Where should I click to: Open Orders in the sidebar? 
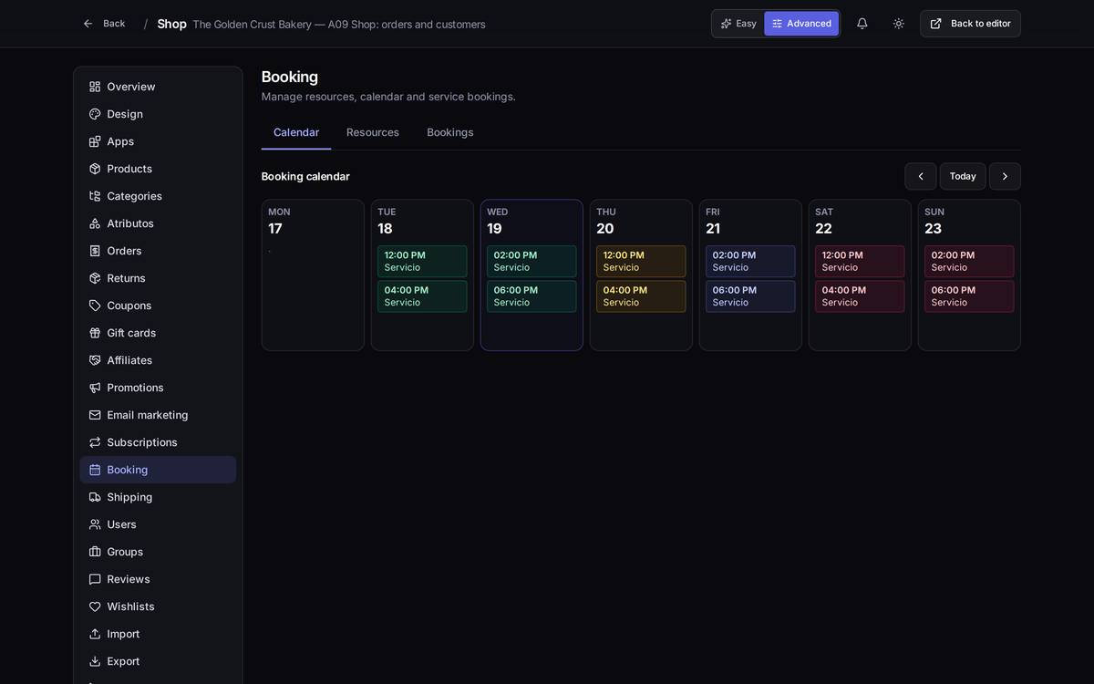(x=158, y=251)
